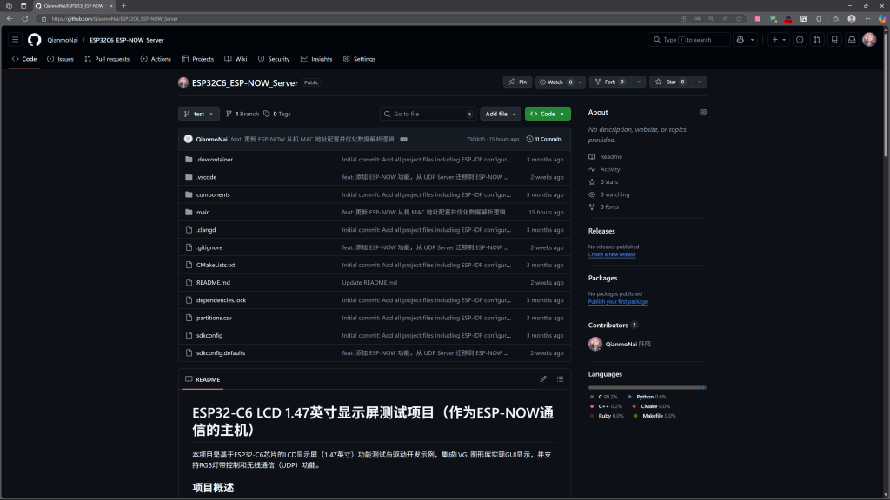Open the main folder
Screen dimensions: 890x500
[203, 212]
